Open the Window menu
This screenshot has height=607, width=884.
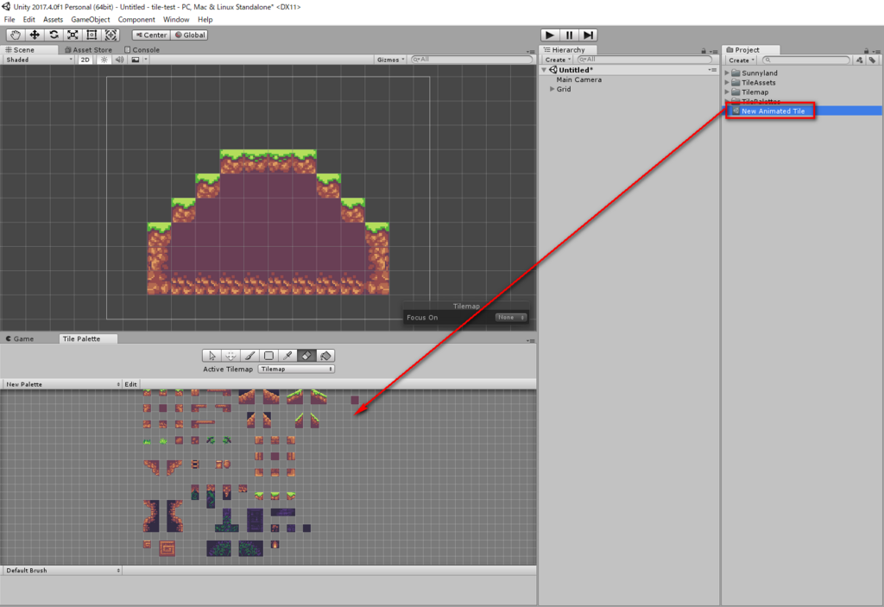(x=176, y=19)
